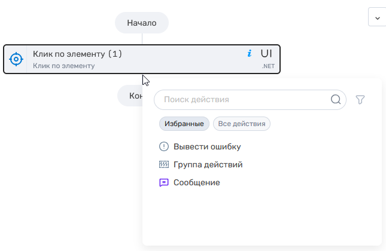The width and height of the screenshot is (386, 251).
Task: Switch to the Все действия tab
Action: (242, 124)
